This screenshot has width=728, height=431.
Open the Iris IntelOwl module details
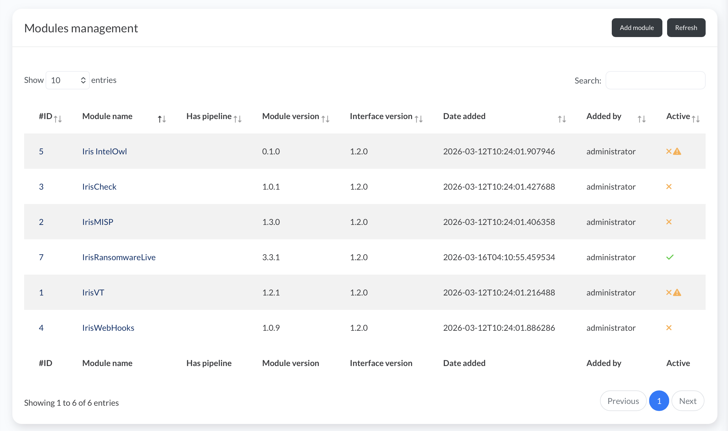(104, 151)
